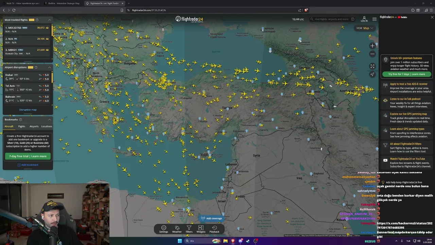Click the Most tracked flights scrollbar
The height and width of the screenshot is (245, 435).
pyautogui.click(x=52, y=31)
